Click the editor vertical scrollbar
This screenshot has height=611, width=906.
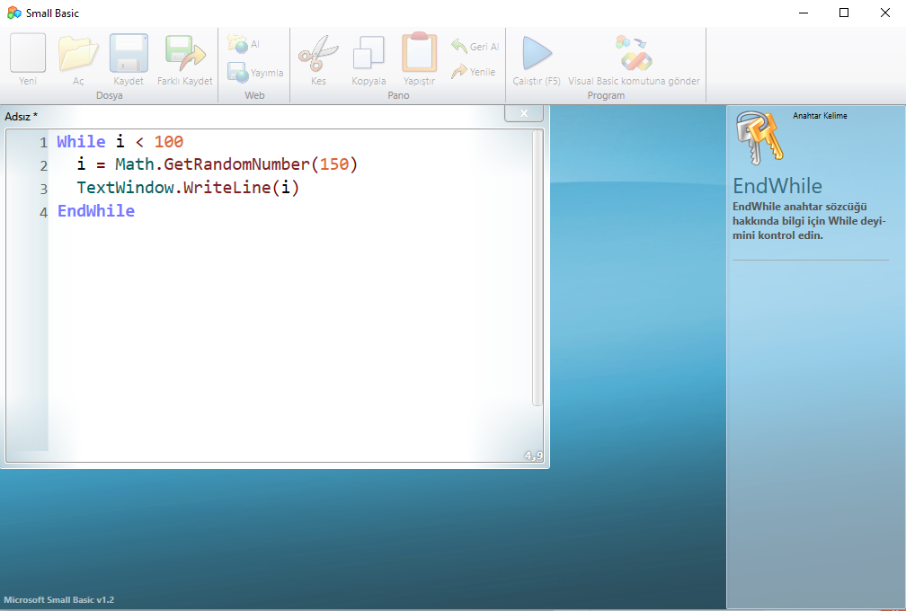[x=537, y=268]
